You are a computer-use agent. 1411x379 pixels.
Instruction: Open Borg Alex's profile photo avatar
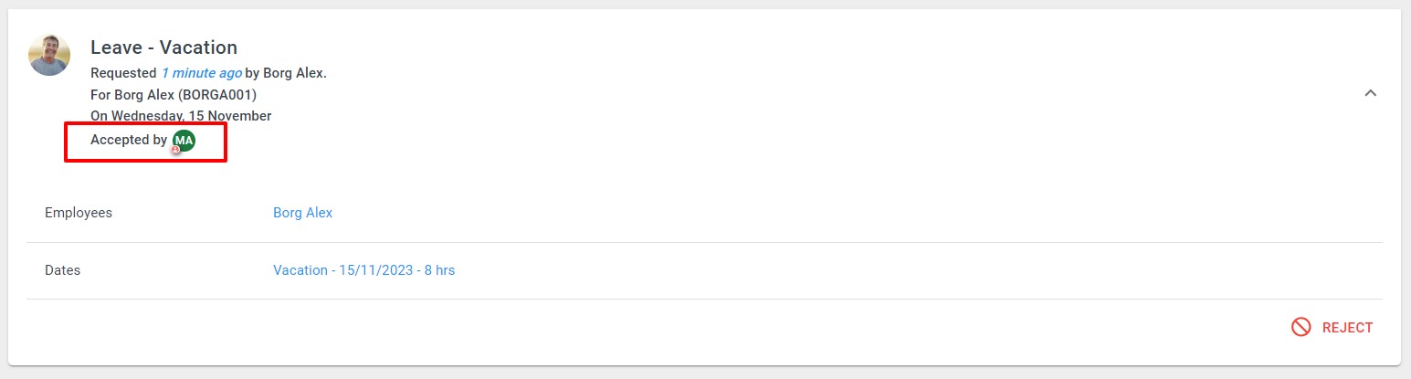49,55
